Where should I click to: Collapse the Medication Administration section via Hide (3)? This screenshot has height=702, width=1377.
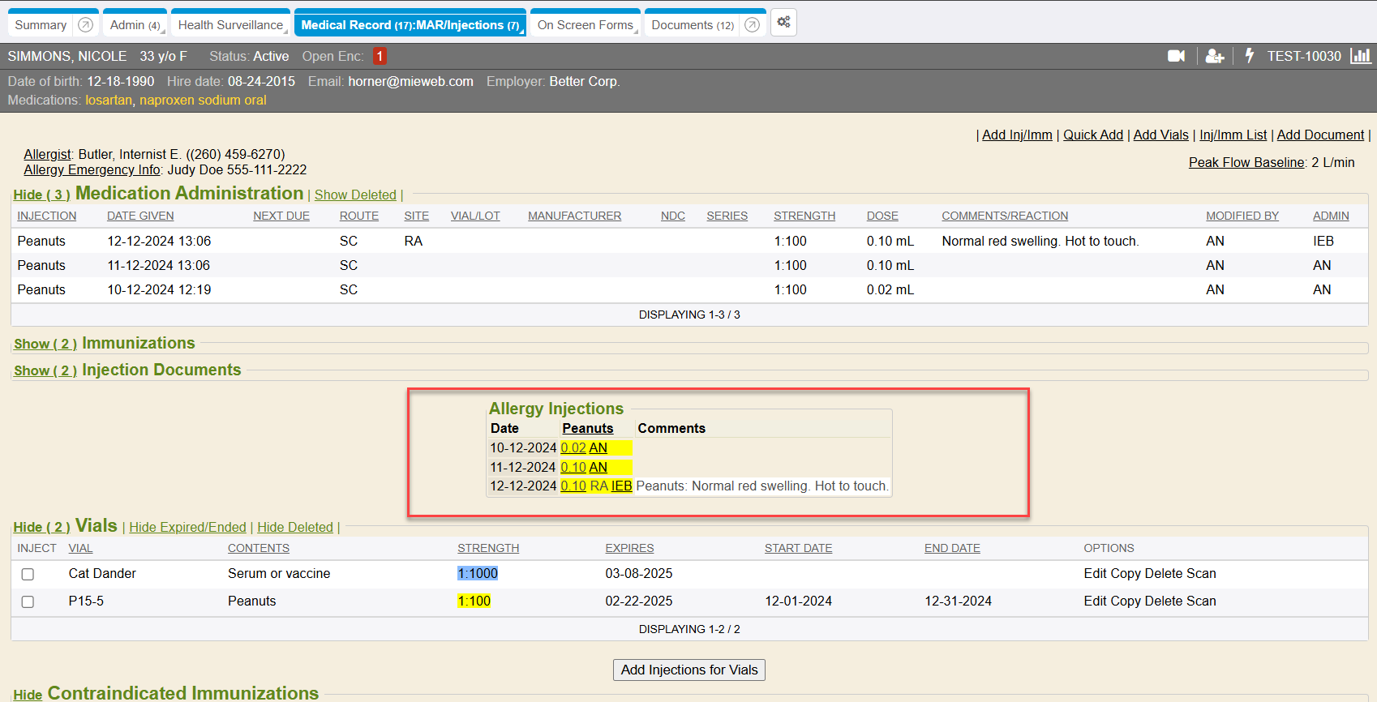(x=41, y=195)
